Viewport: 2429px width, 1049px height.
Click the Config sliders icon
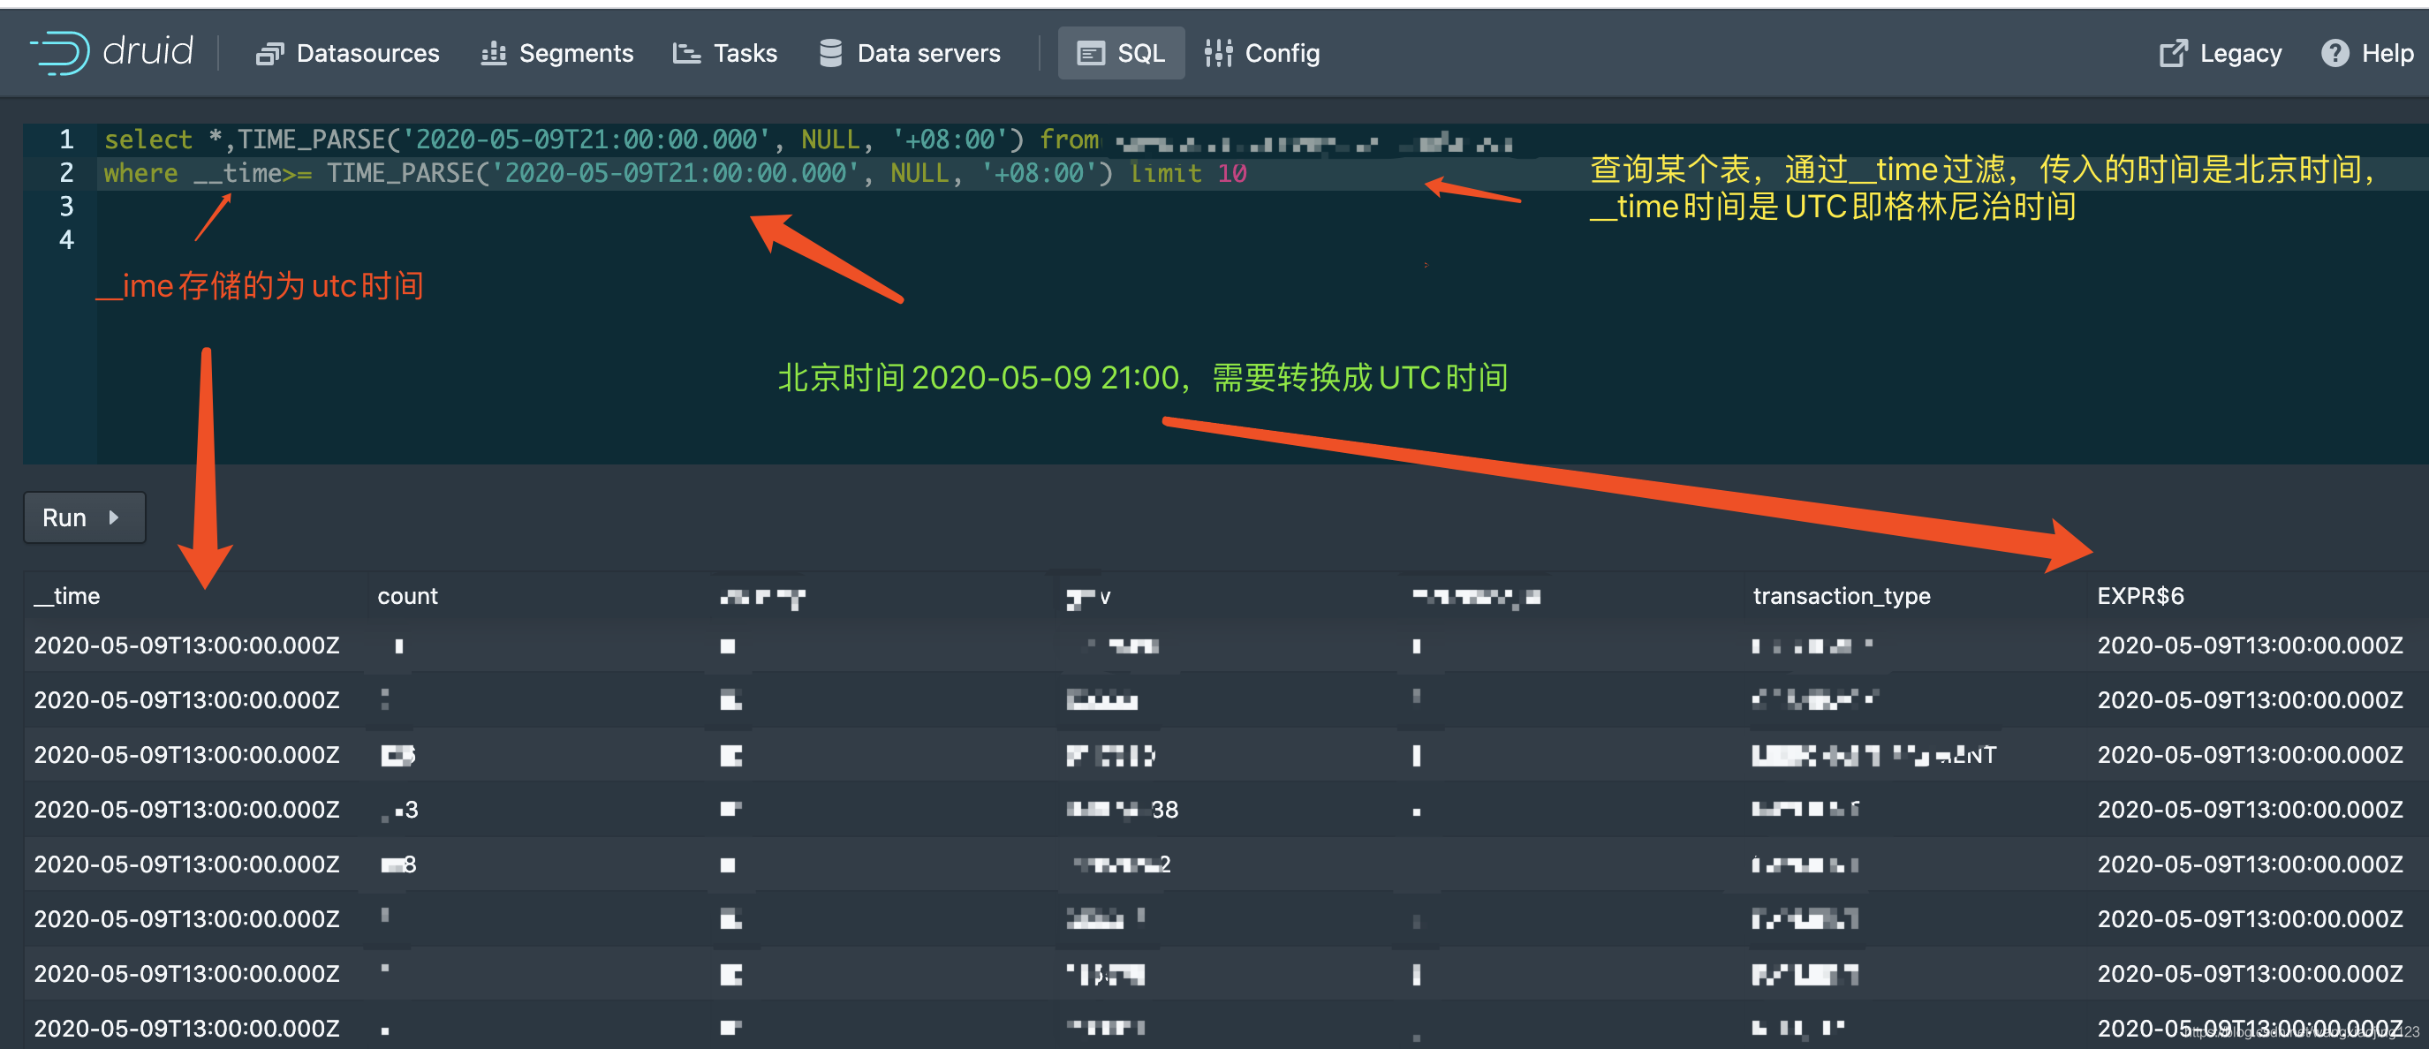point(1217,54)
